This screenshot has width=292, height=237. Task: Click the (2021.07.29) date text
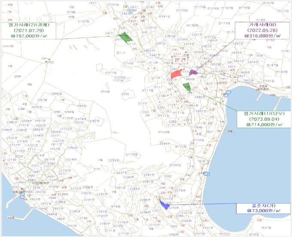tap(29, 30)
